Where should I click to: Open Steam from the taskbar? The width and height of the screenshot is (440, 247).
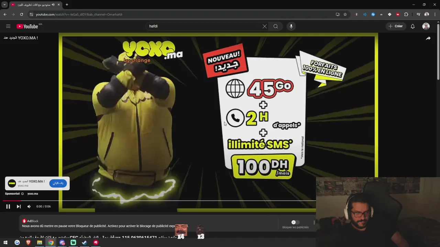85,243
